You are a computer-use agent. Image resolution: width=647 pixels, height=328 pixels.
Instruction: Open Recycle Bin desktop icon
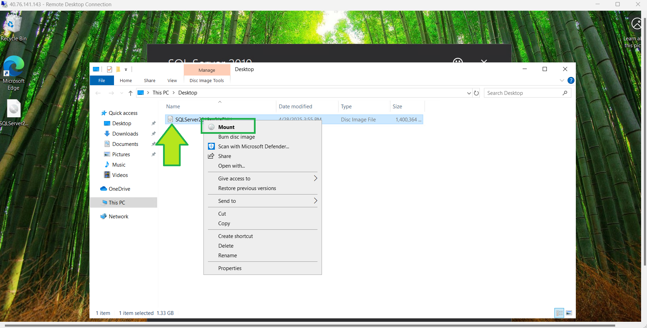coord(13,27)
